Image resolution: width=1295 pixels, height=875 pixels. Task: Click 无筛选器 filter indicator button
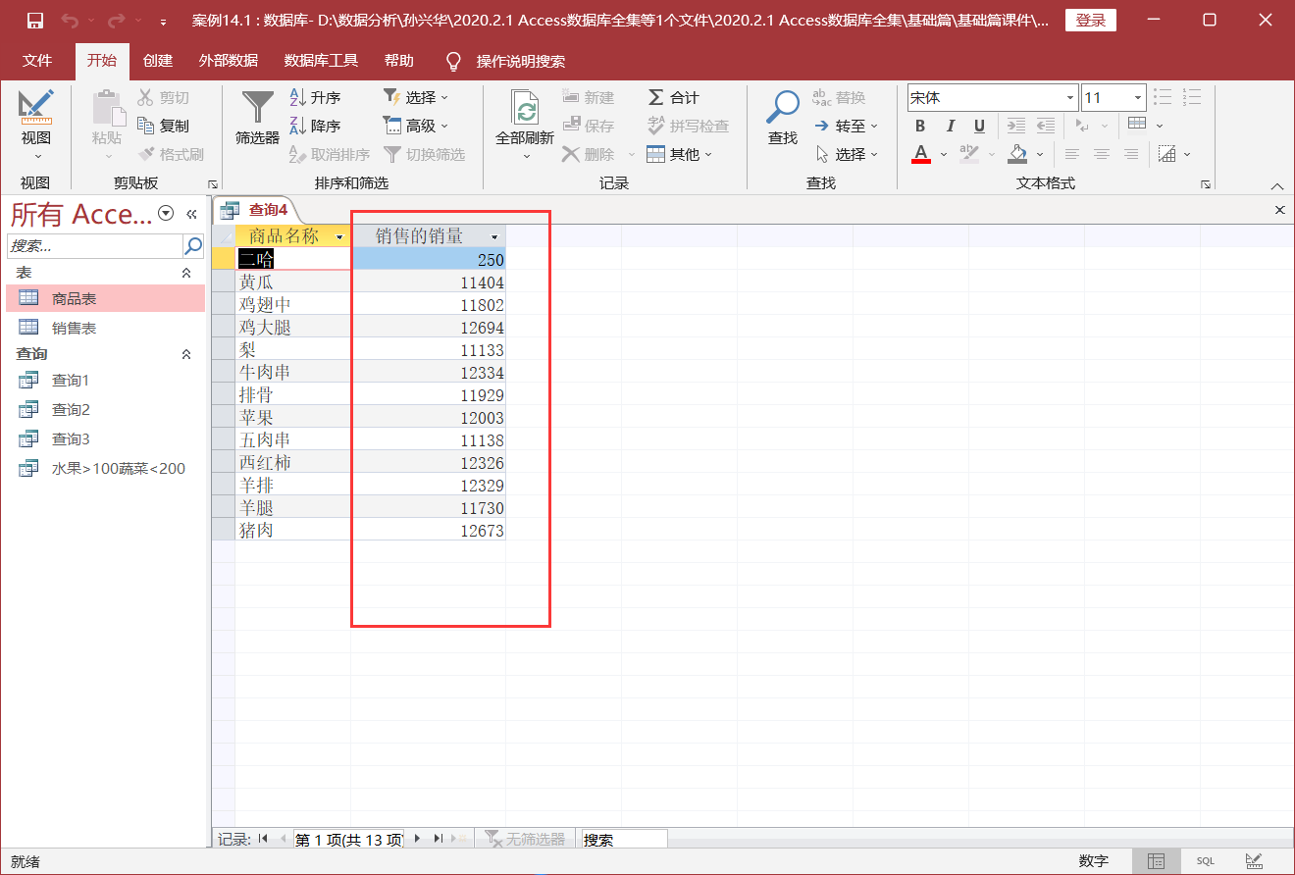pos(526,840)
